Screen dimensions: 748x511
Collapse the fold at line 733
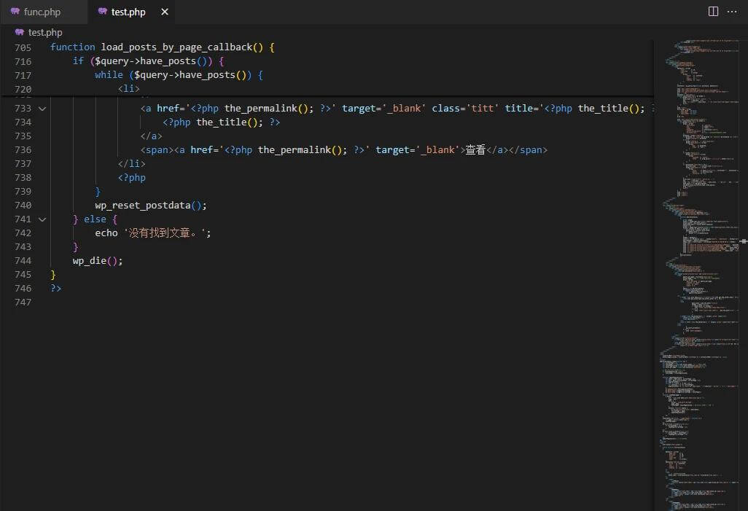pyautogui.click(x=42, y=109)
